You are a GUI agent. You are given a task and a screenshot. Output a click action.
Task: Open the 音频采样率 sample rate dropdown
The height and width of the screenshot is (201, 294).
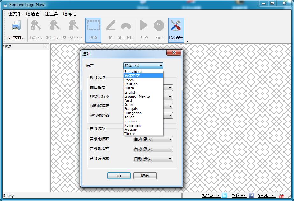click(153, 149)
